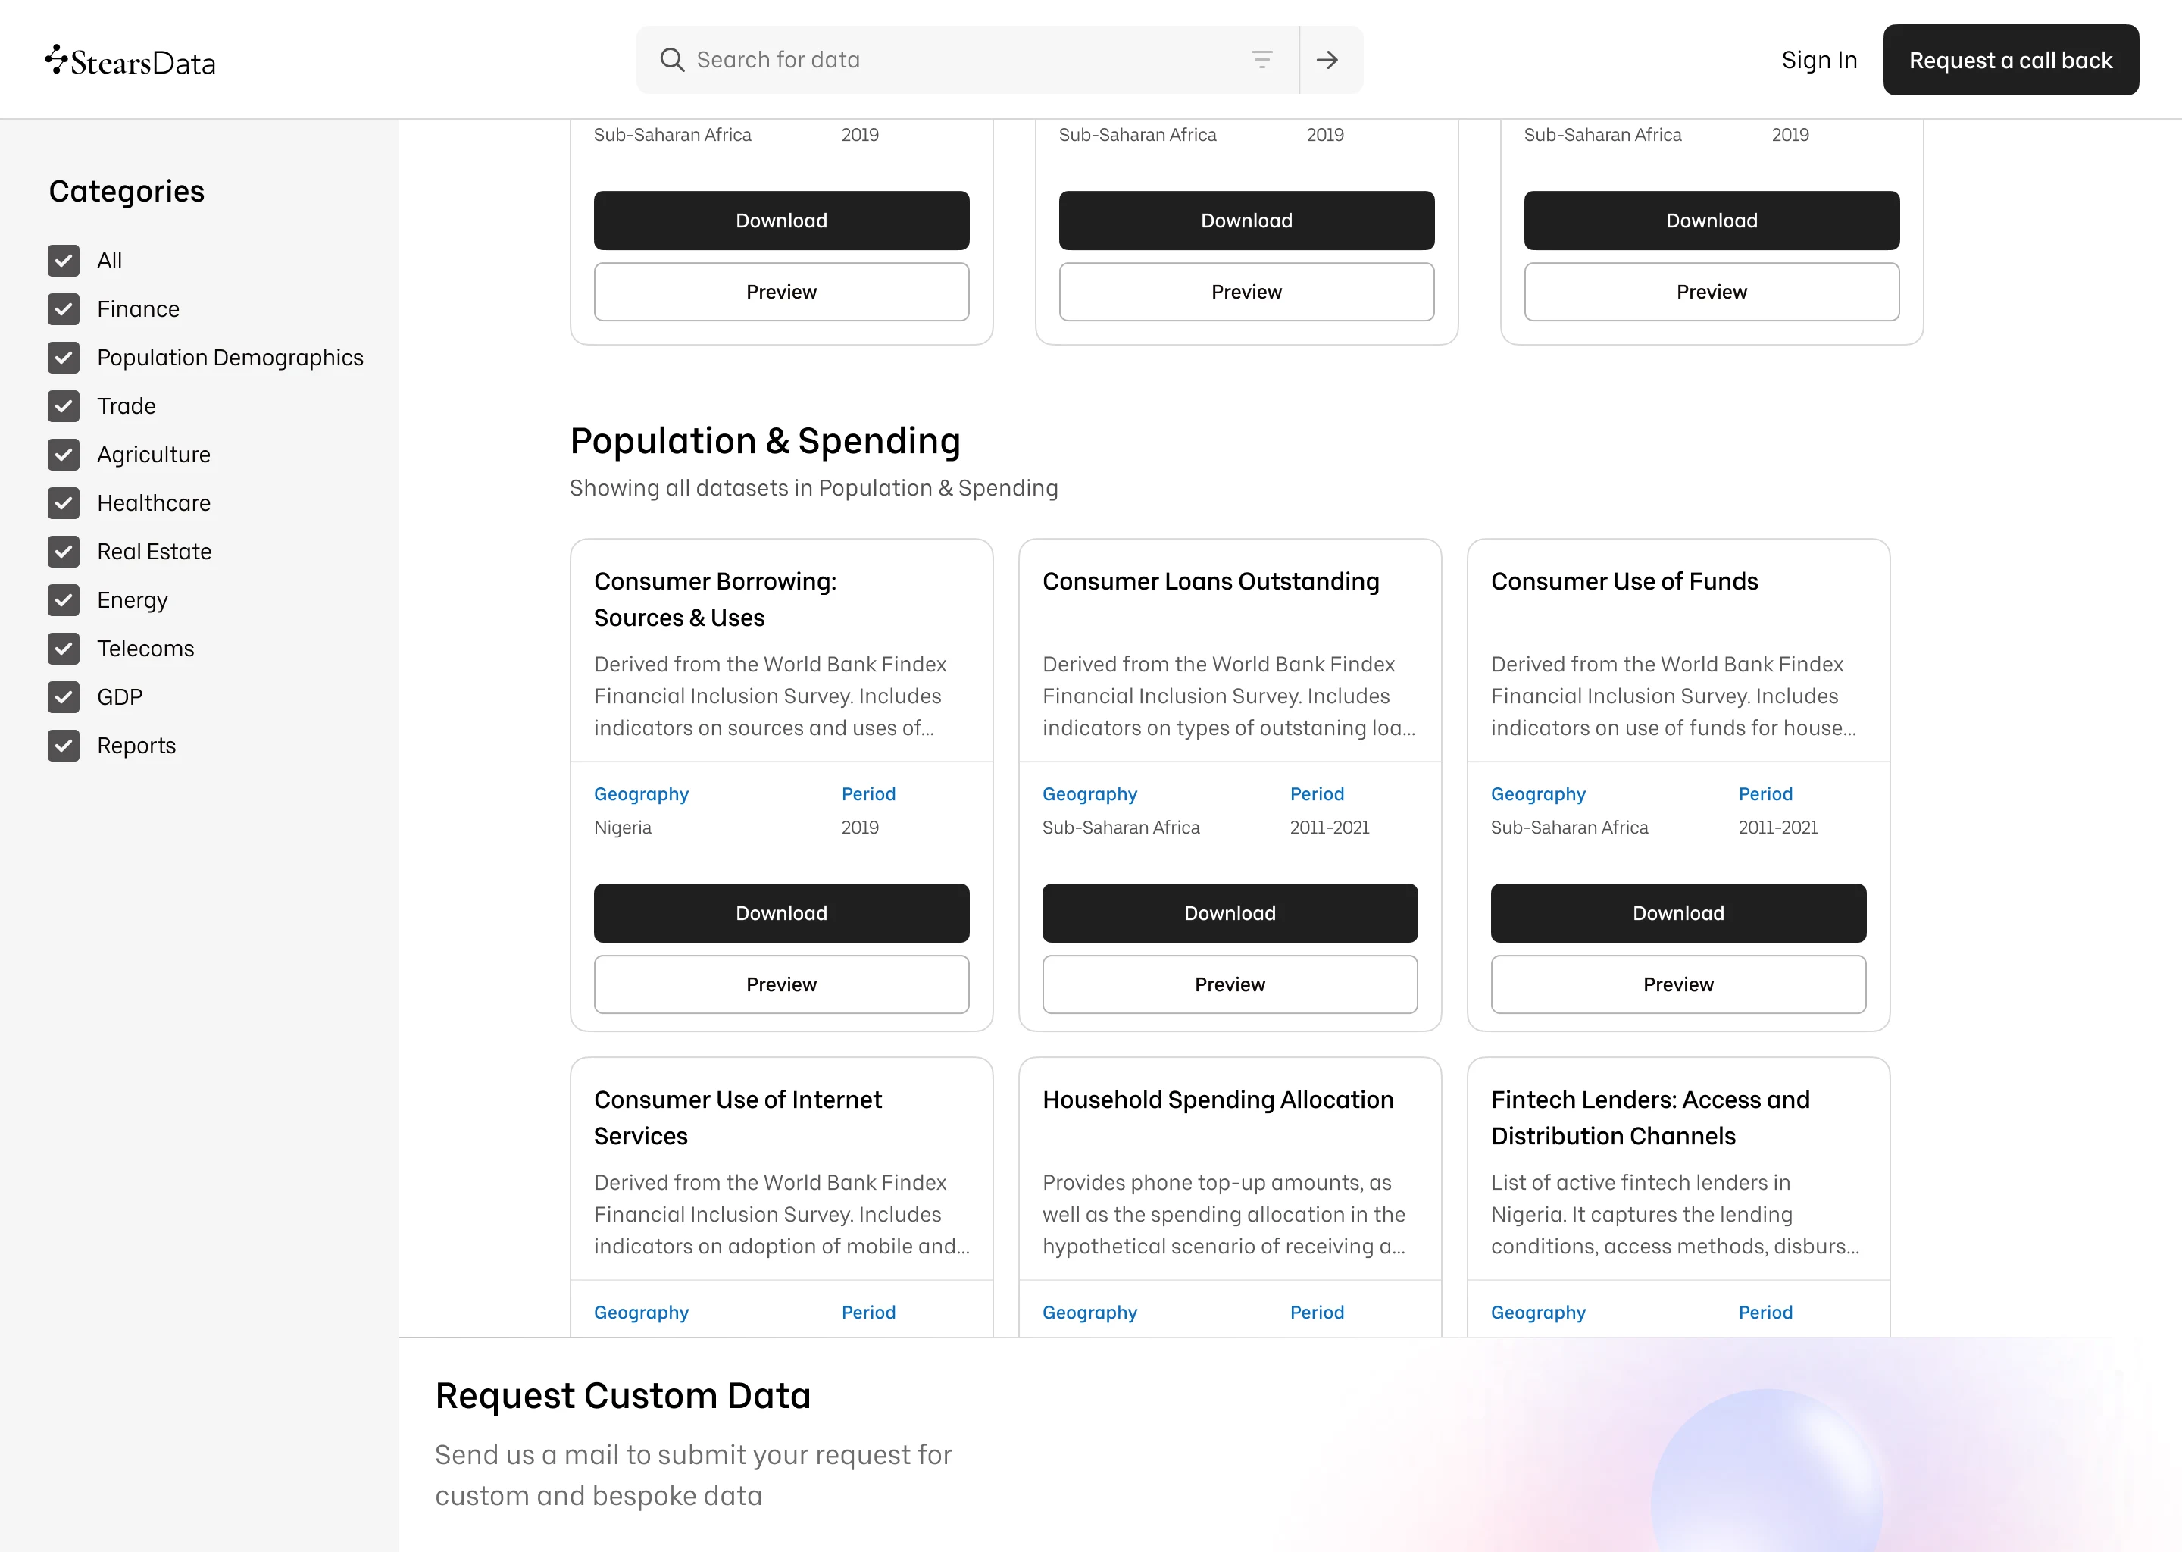Toggle the Energy category checkbox

coord(64,600)
